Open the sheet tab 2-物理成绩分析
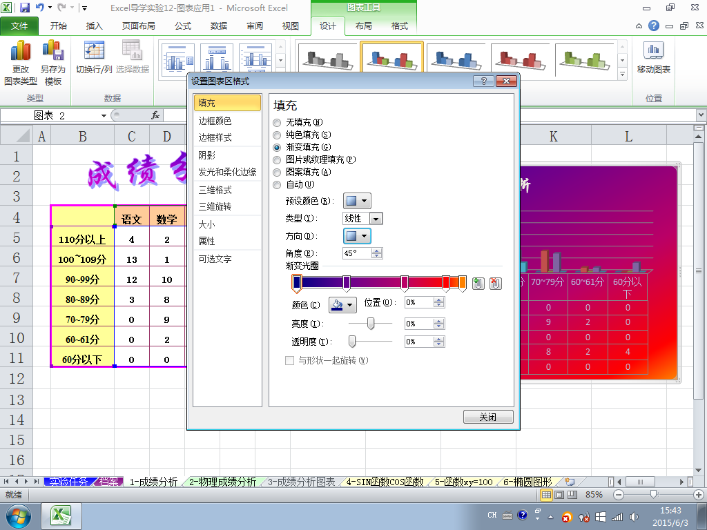The height and width of the screenshot is (530, 707). [222, 482]
